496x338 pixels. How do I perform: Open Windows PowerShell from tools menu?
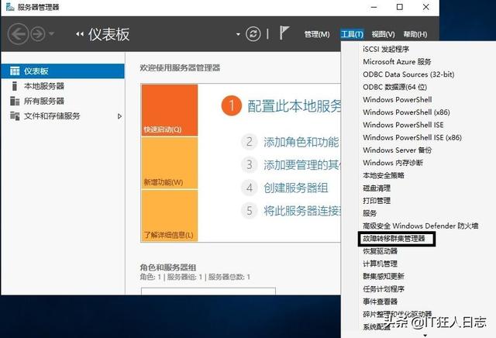point(398,100)
